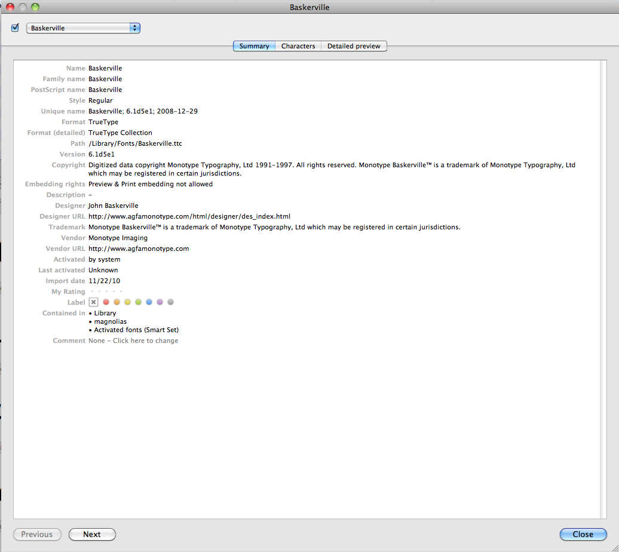Switch to the Characters tab
The height and width of the screenshot is (552, 619).
(298, 46)
